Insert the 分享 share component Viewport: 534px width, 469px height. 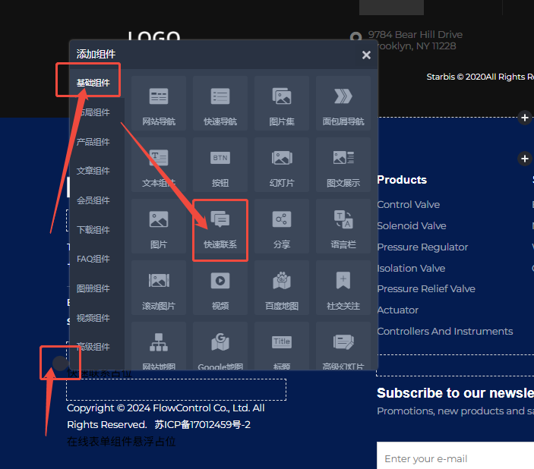282,227
